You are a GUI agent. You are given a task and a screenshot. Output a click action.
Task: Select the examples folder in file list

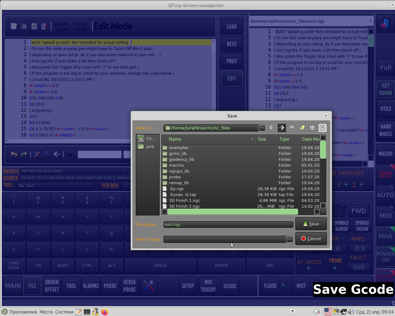[241, 148]
